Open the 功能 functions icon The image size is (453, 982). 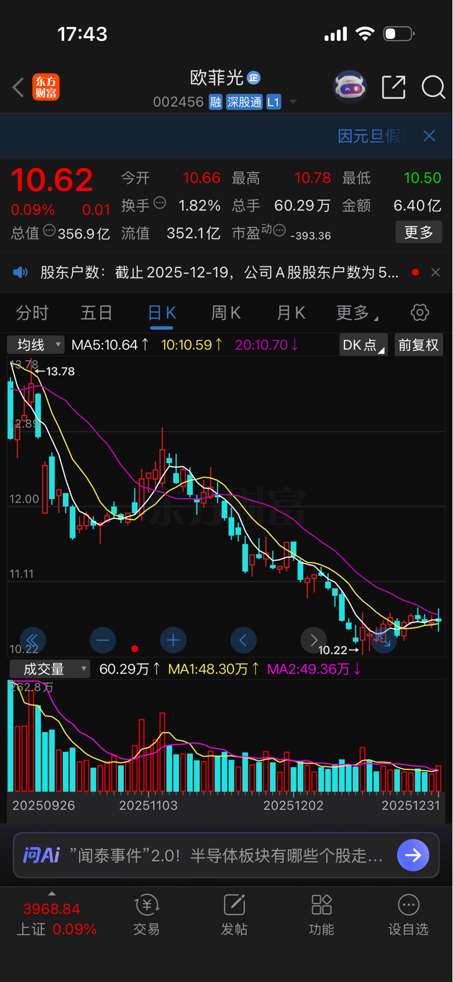pos(322,905)
